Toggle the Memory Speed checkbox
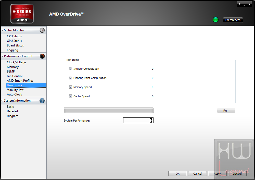Image resolution: width=255 pixels, height=180 pixels. pos(70,87)
